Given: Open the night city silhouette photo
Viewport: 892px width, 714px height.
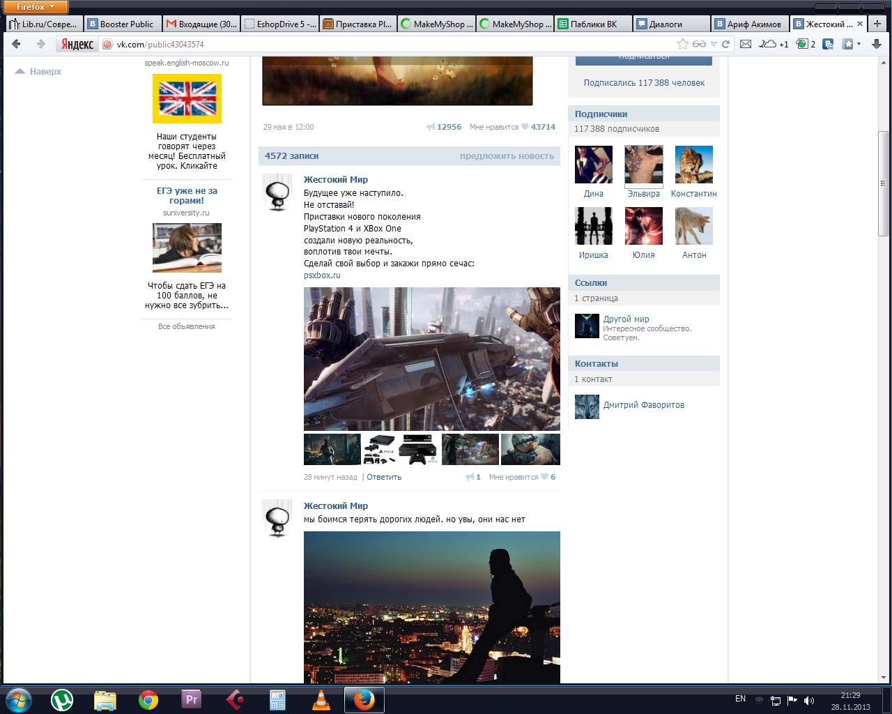Looking at the screenshot, I should pyautogui.click(x=432, y=607).
